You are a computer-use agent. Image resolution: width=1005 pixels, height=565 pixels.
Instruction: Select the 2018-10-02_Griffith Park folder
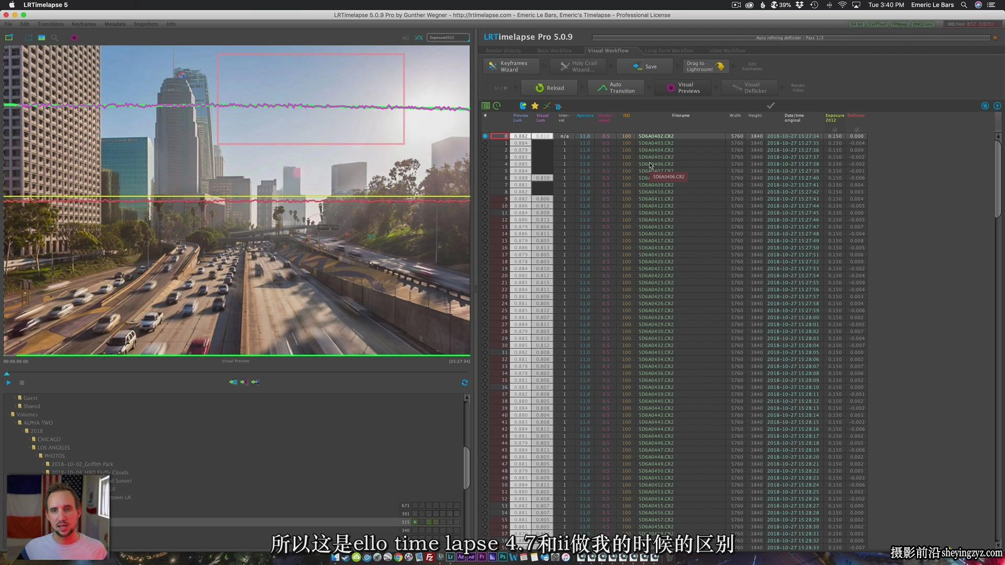tap(82, 465)
